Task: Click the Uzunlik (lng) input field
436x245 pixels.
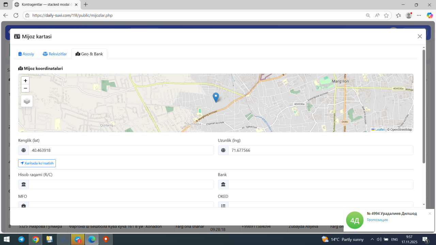Action: [320, 150]
